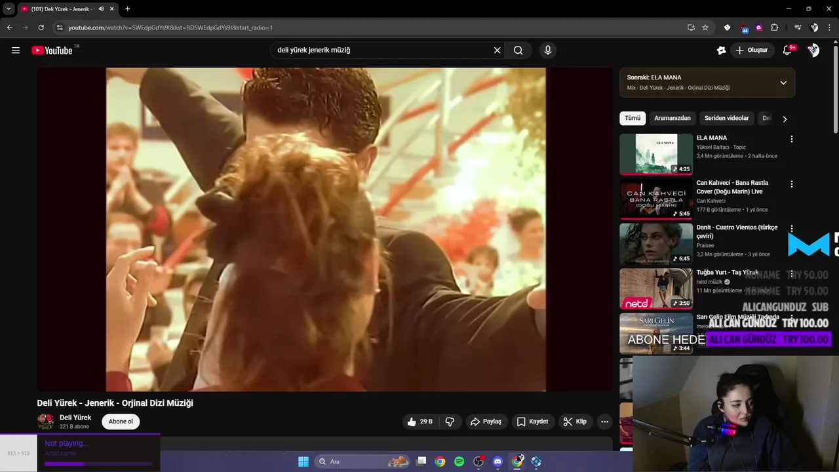The height and width of the screenshot is (472, 839).
Task: Start voice search with microphone
Action: click(548, 50)
